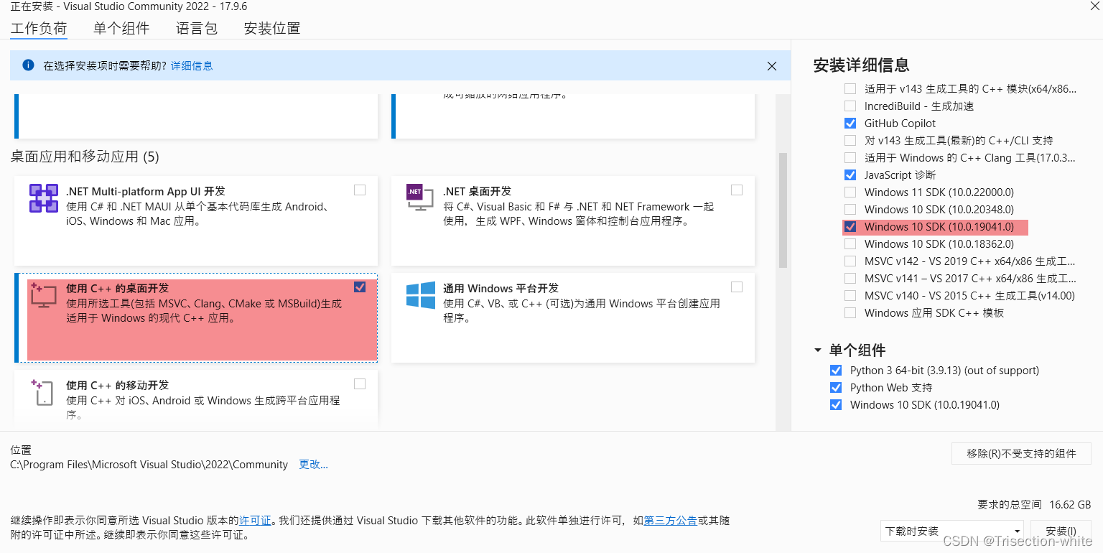Check the .NET Multi-platform App UI workload

pos(360,190)
